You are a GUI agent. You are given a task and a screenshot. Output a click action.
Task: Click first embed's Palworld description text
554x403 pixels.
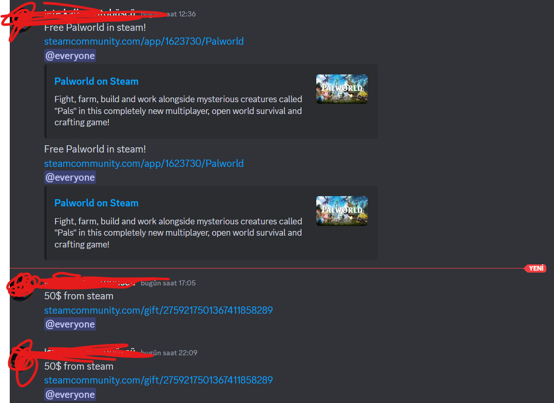[178, 110]
